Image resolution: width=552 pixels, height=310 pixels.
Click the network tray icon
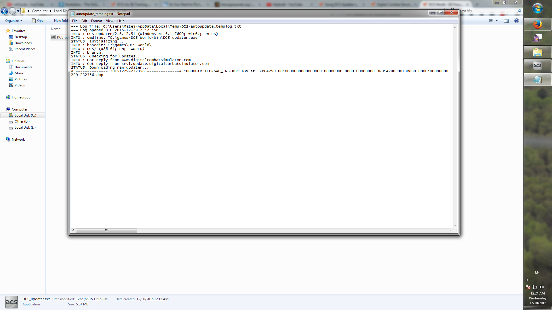(x=535, y=287)
